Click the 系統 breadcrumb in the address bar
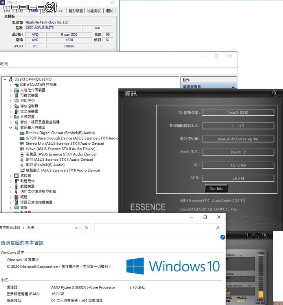 point(31,228)
